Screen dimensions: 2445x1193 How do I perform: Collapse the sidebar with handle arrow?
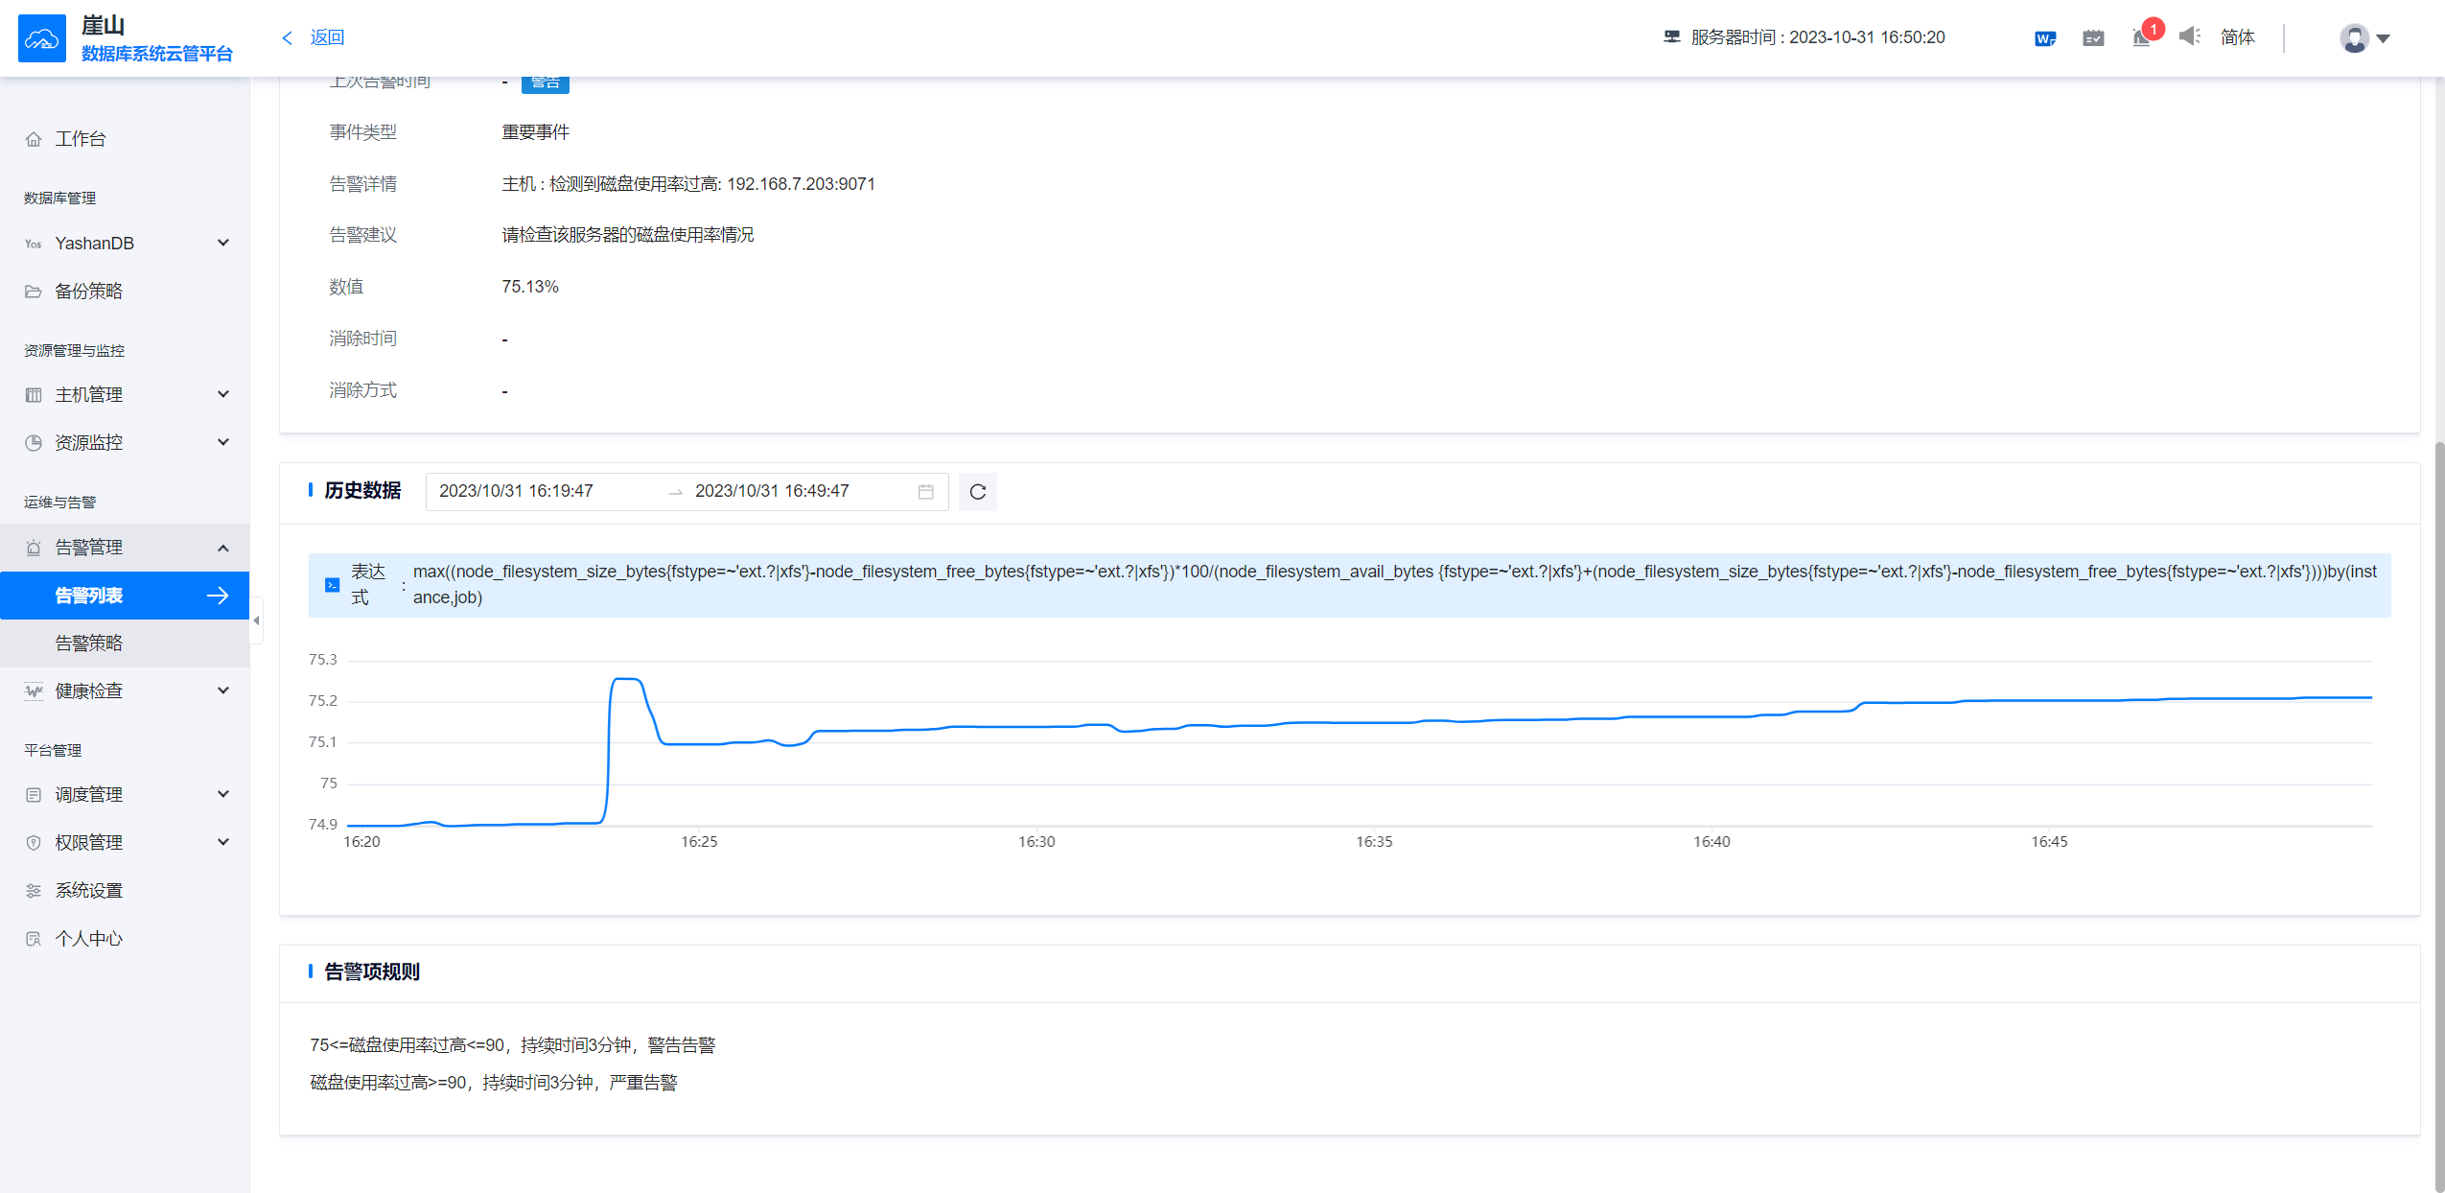[x=256, y=620]
